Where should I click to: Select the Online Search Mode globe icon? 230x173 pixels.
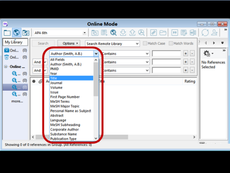coord(17,33)
